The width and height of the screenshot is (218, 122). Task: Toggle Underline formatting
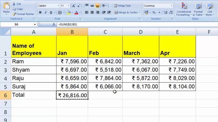point(51,13)
